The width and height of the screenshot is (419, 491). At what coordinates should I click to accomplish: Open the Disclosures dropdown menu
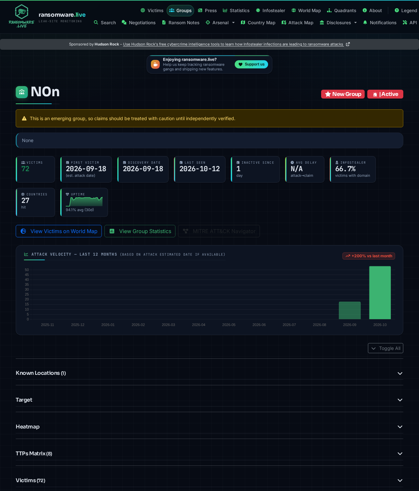tap(338, 23)
